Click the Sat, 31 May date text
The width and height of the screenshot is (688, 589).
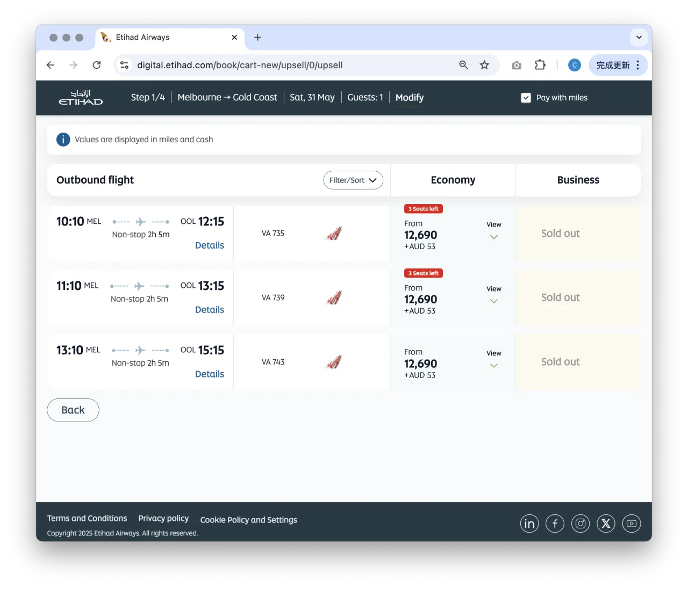click(312, 97)
